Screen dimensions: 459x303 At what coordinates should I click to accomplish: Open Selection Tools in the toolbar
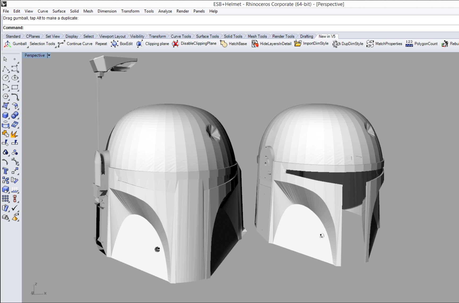click(x=42, y=44)
